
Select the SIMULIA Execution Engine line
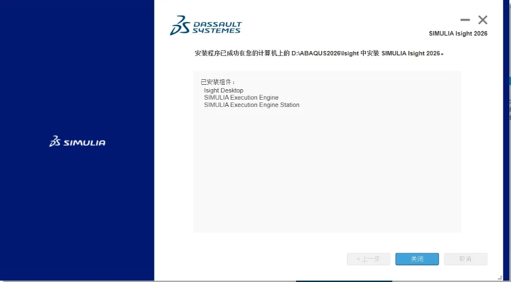(x=241, y=98)
